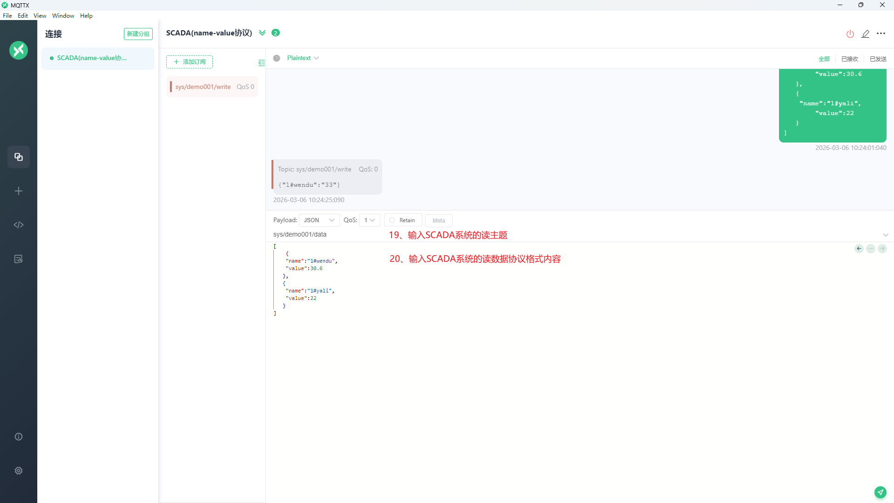Click the 添加订阅 add subscription button
The image size is (894, 503).
[x=190, y=62]
